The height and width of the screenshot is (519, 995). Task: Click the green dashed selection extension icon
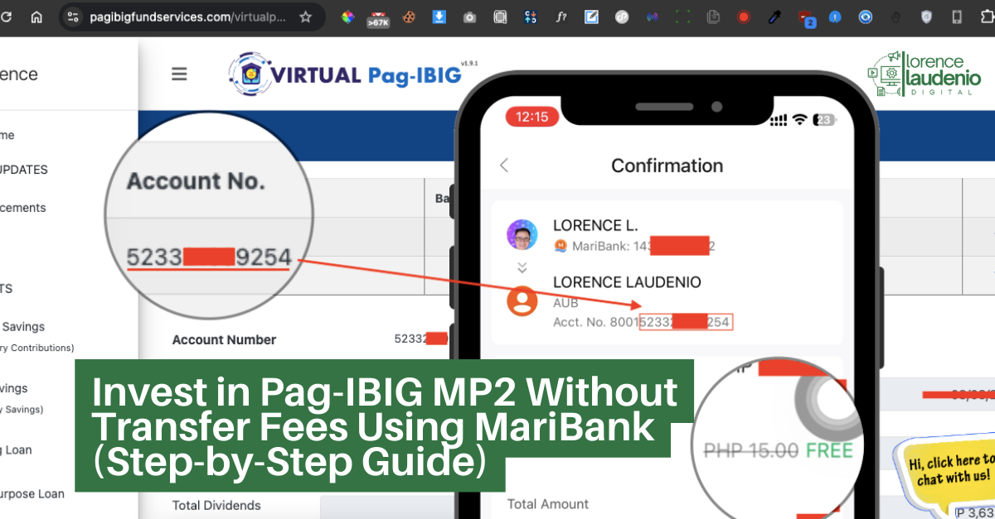coord(683,17)
